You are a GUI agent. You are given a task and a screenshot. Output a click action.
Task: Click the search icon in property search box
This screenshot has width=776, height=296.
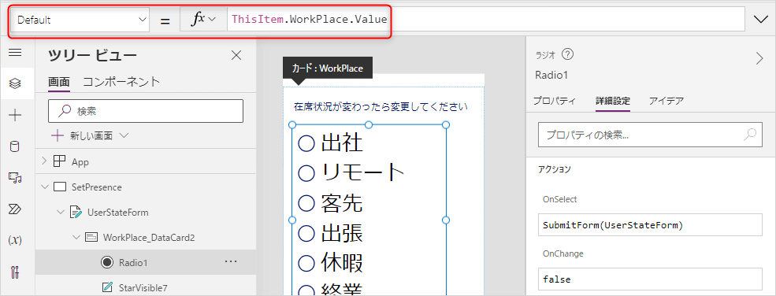coord(751,135)
